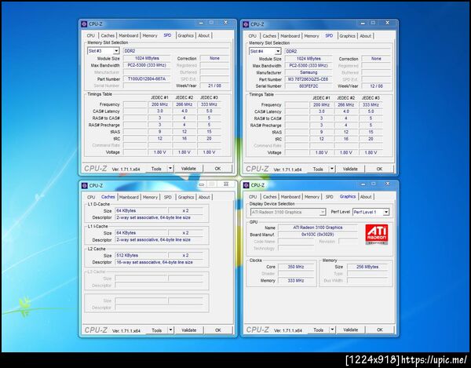Switch to CPU tab in Slot #4 window
Image resolution: width=471 pixels, height=368 pixels.
coord(252,36)
